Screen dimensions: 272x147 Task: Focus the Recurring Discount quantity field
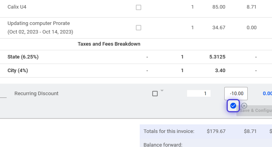pyautogui.click(x=199, y=94)
